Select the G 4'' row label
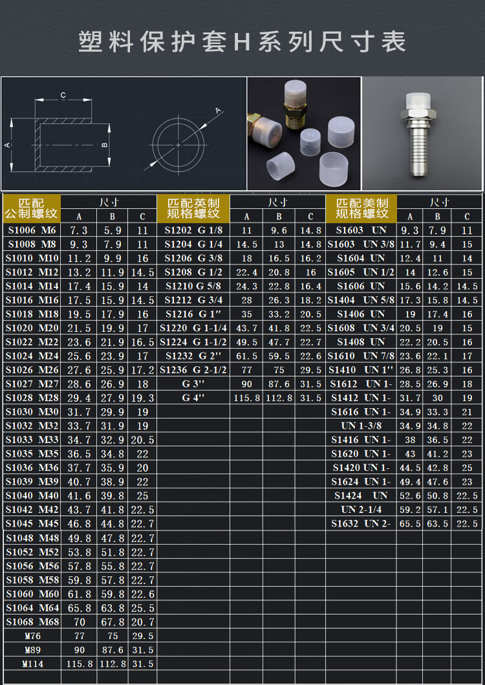 pos(193,398)
